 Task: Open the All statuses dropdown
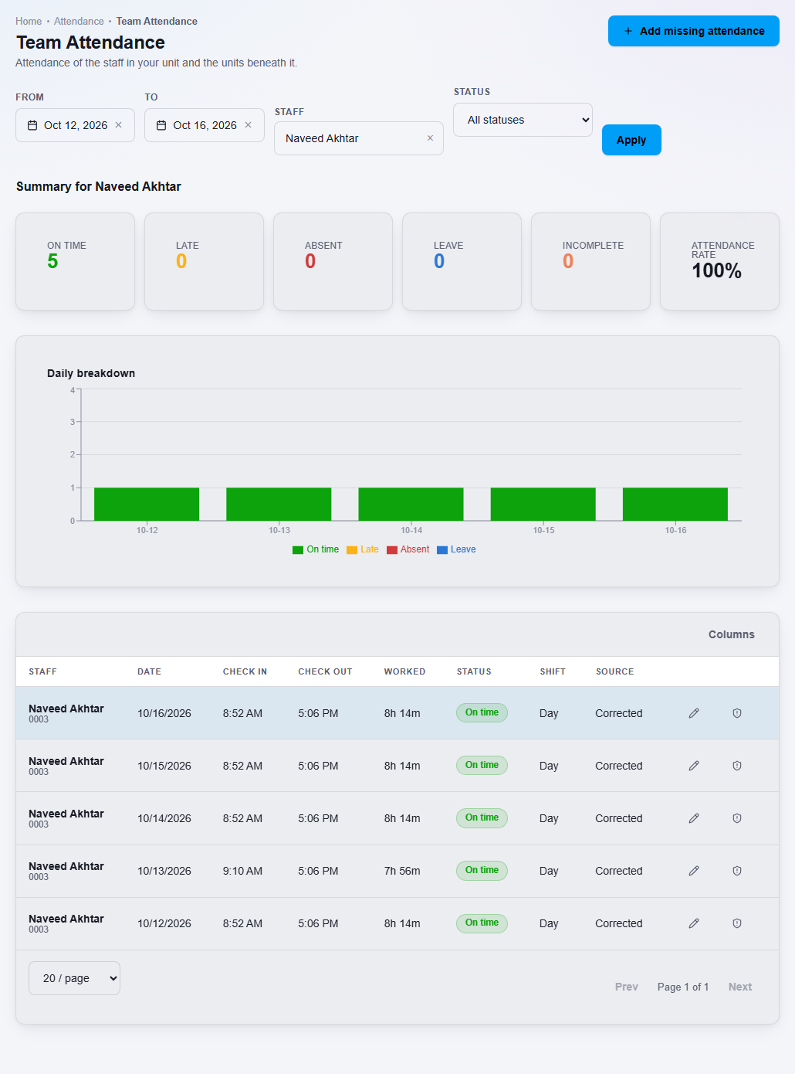[523, 120]
